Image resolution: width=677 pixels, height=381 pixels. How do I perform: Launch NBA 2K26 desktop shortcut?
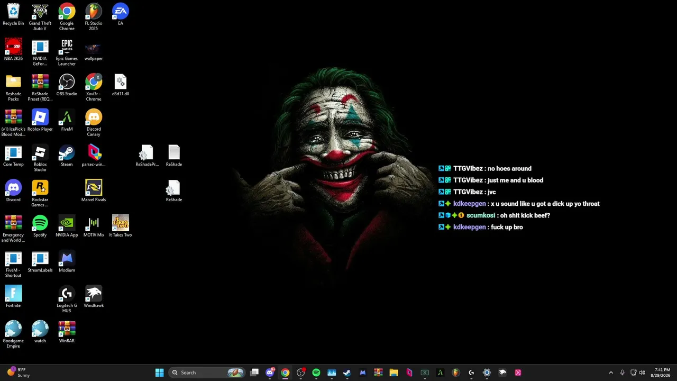[13, 50]
